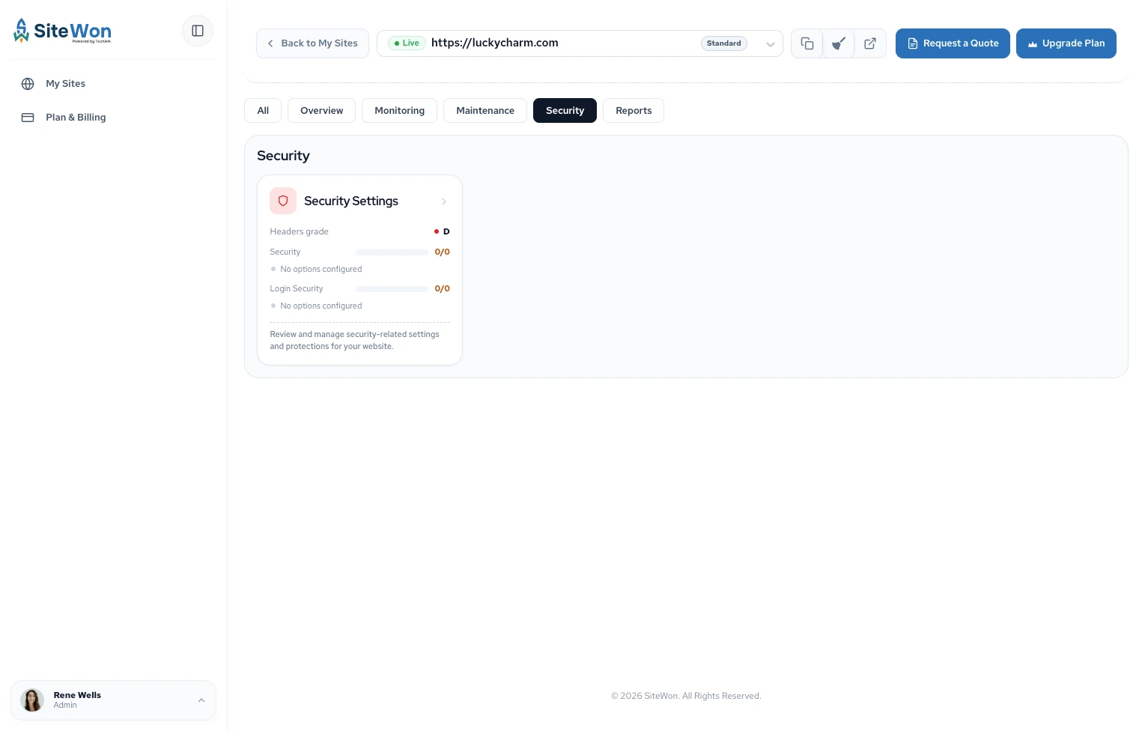Collapse the sidebar with the panel icon
Viewport: 1145px width, 731px height.
198,31
